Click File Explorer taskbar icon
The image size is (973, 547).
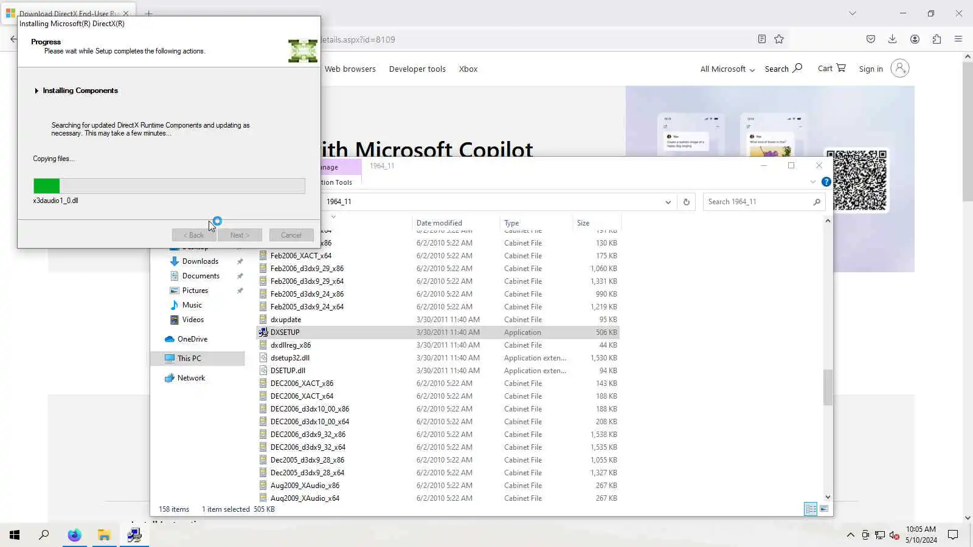pyautogui.click(x=104, y=535)
